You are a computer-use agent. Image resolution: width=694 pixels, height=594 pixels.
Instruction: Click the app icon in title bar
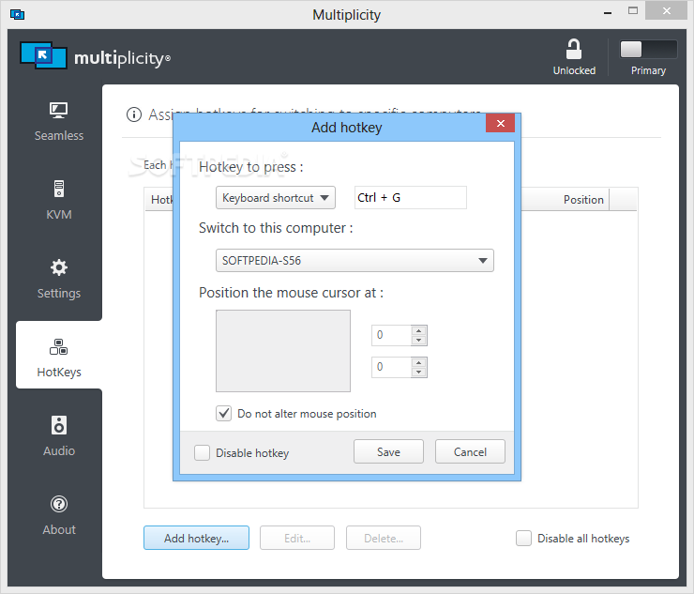coord(17,15)
